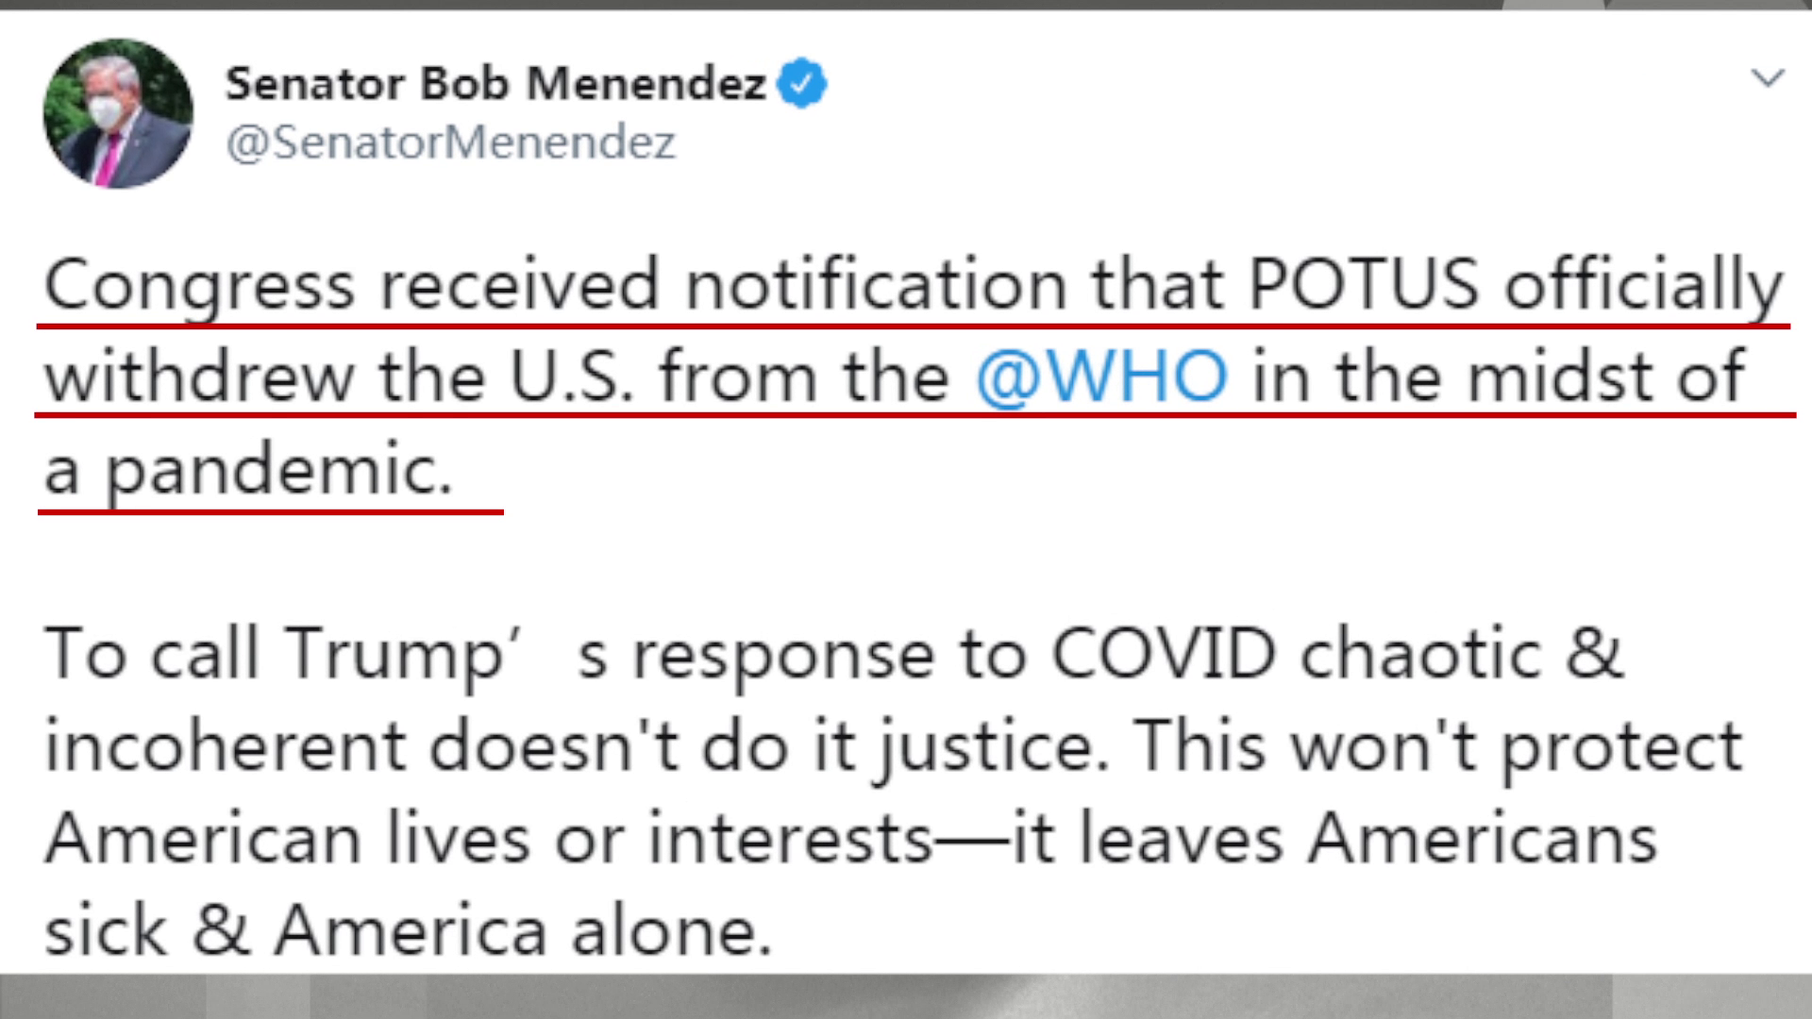Click the word Congress in the tweet

click(199, 286)
